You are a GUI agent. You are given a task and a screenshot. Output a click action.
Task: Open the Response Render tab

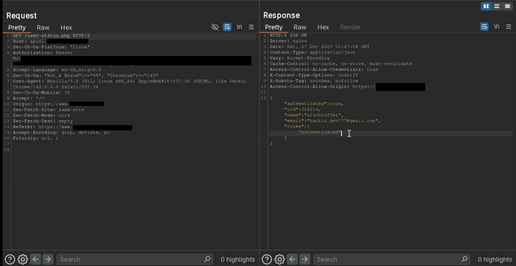350,27
